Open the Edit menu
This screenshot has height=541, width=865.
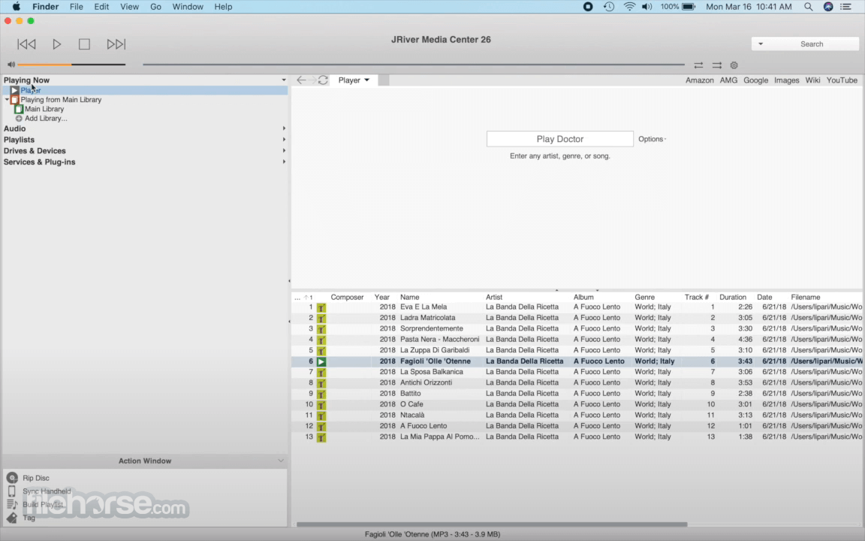[x=101, y=7]
